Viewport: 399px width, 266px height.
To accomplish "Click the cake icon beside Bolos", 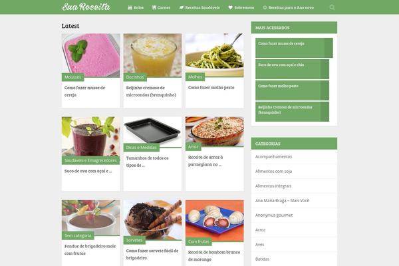I will [130, 7].
